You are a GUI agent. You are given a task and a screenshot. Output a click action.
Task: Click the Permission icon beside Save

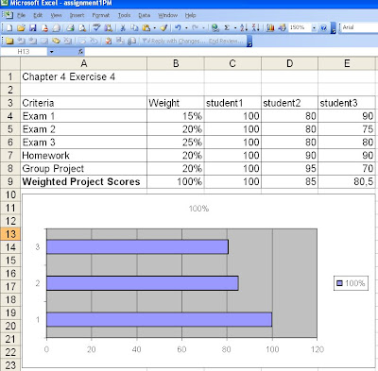coord(44,28)
